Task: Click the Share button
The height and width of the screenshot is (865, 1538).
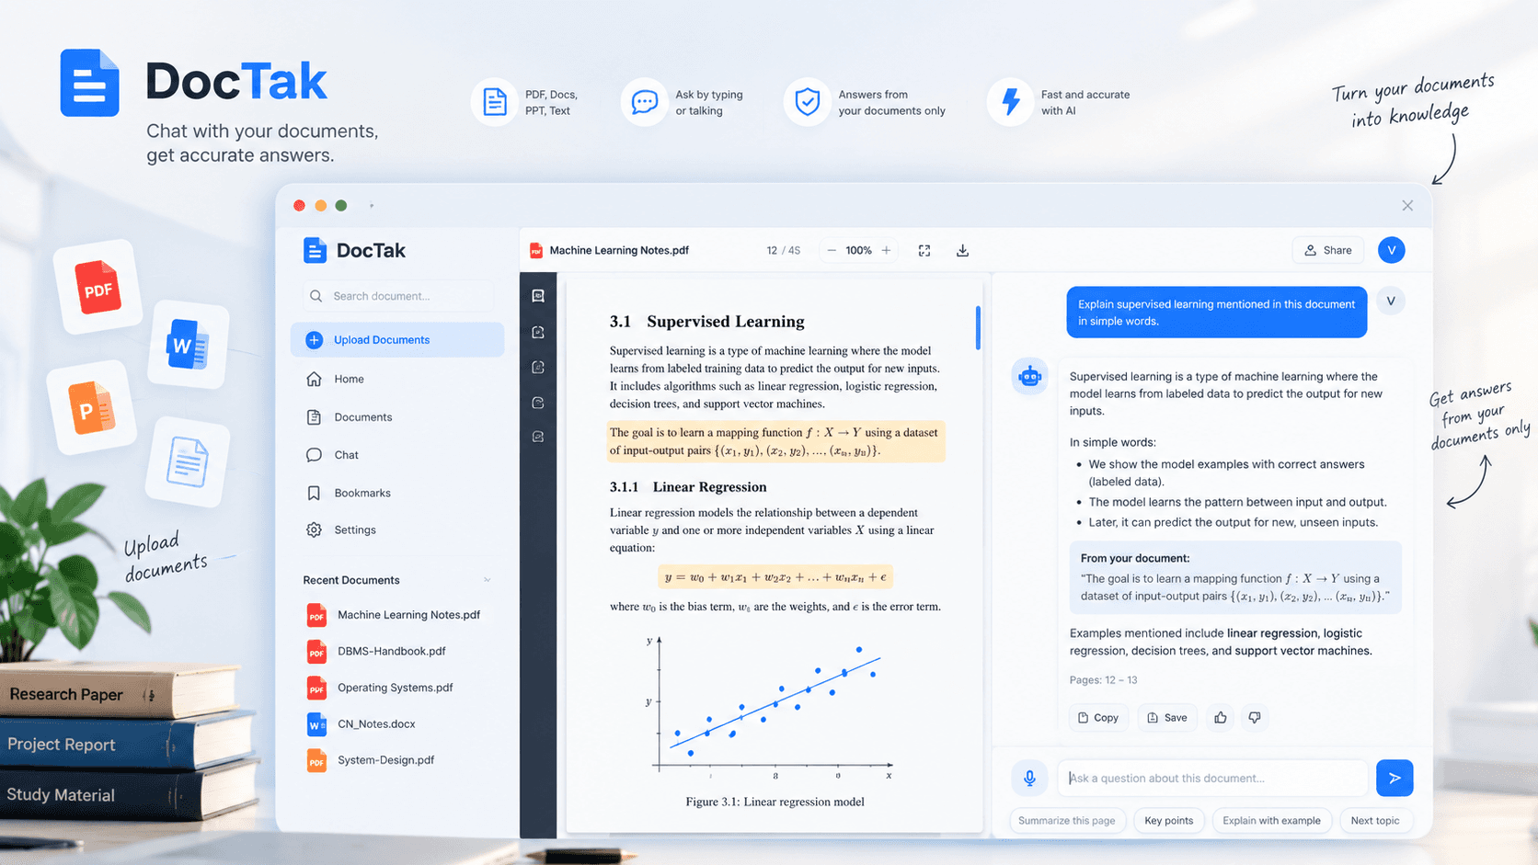Action: pos(1328,250)
